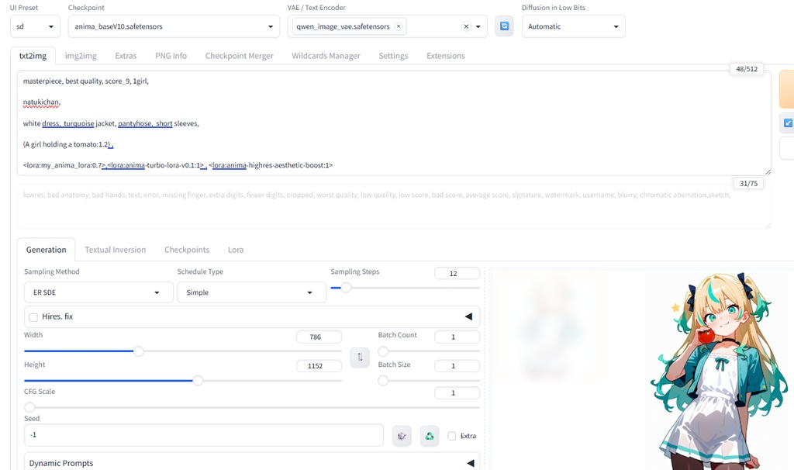Click the Height value field 1152
The height and width of the screenshot is (470, 794).
click(x=319, y=365)
